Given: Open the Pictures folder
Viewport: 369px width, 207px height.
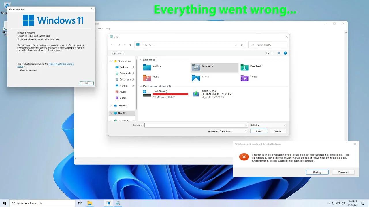Looking at the screenshot, I should (205, 77).
